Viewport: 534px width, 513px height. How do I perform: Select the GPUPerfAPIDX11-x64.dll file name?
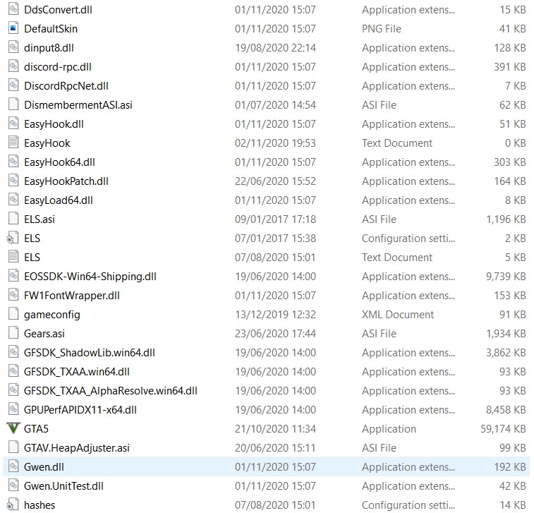tap(80, 410)
